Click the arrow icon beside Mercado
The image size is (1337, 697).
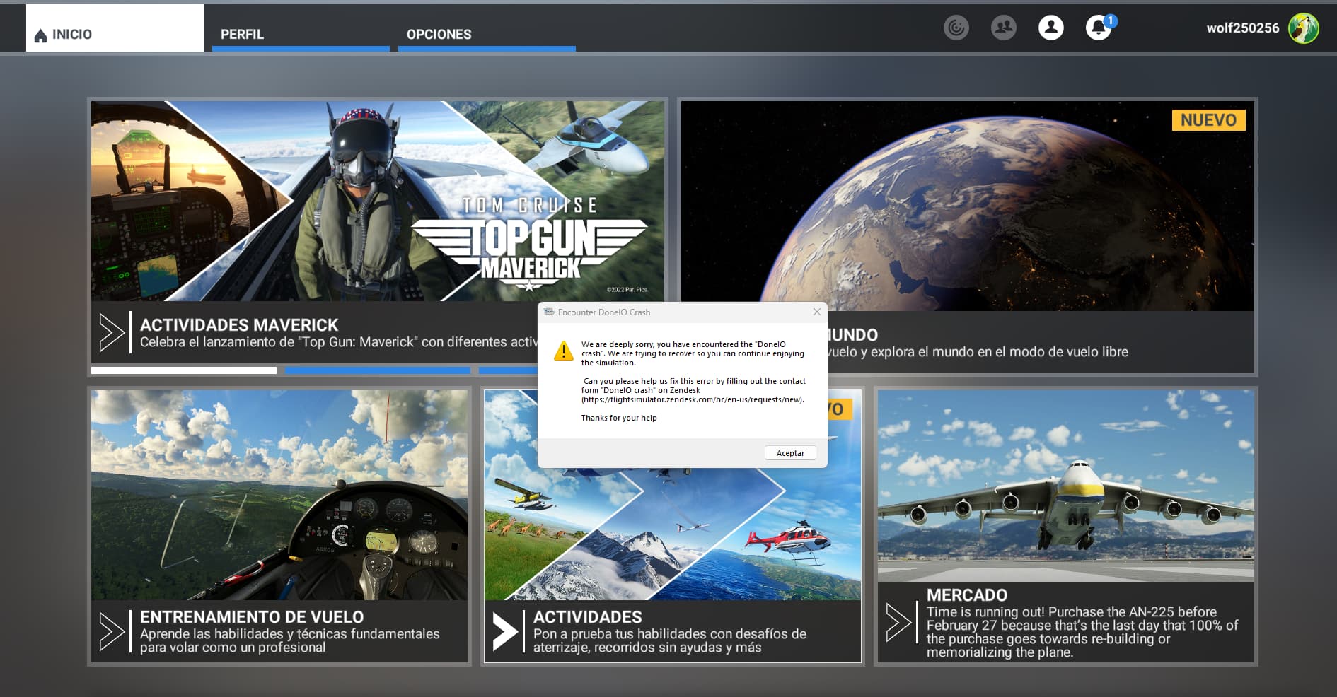point(898,623)
